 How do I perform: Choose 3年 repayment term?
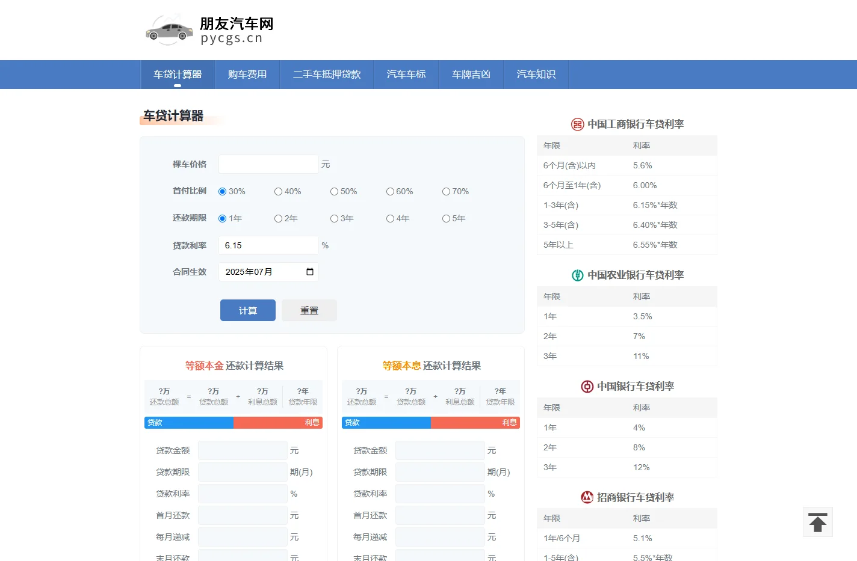(x=334, y=219)
